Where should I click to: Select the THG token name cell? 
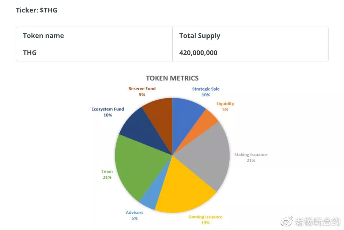pyautogui.click(x=94, y=53)
